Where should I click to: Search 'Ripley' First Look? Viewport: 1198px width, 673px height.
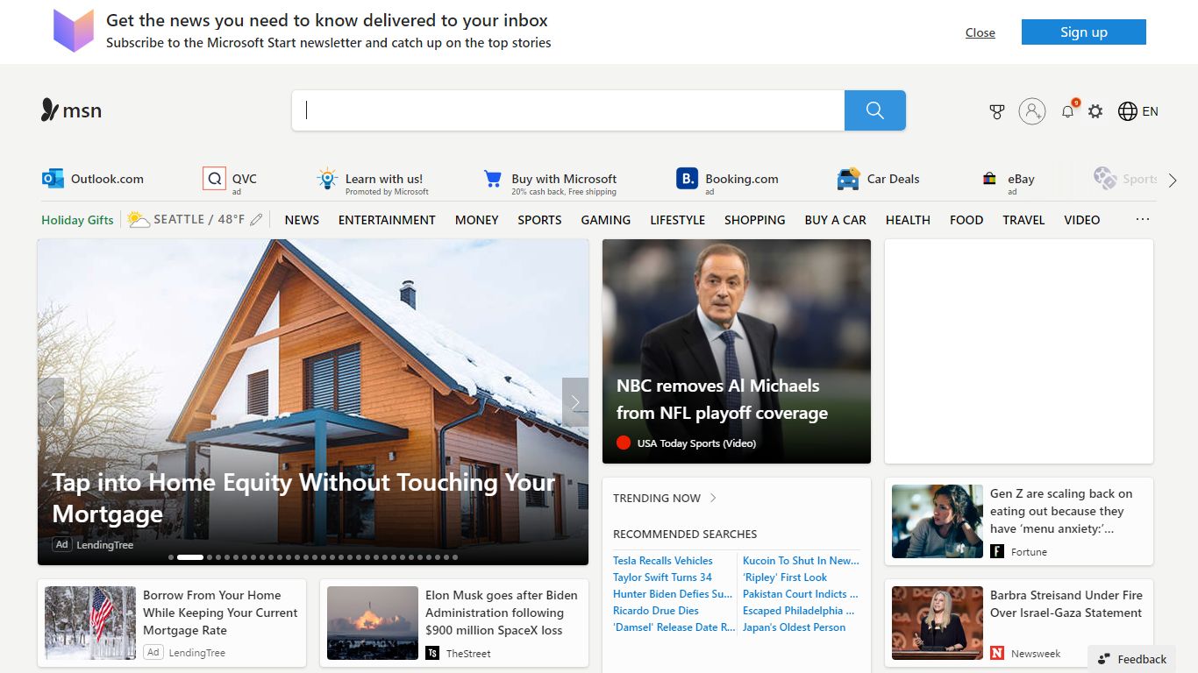pyautogui.click(x=785, y=577)
